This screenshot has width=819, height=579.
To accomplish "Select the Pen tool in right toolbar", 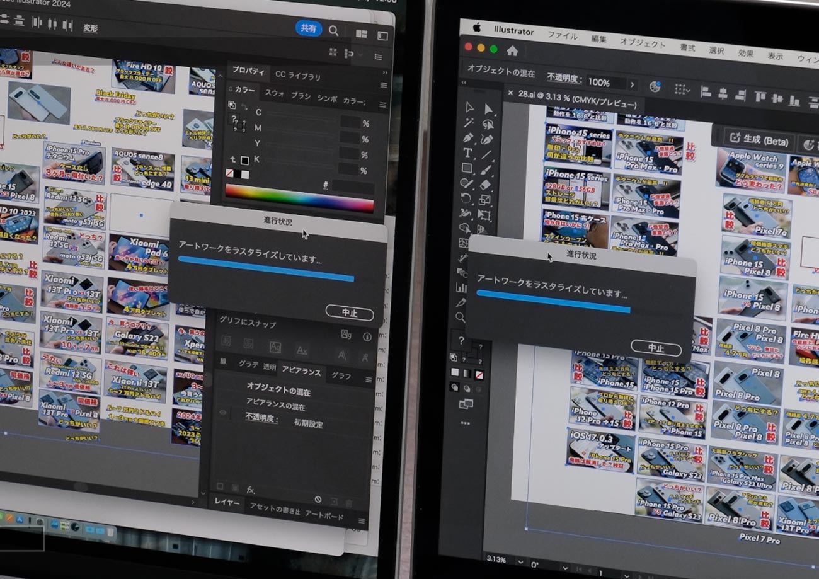I will click(467, 137).
